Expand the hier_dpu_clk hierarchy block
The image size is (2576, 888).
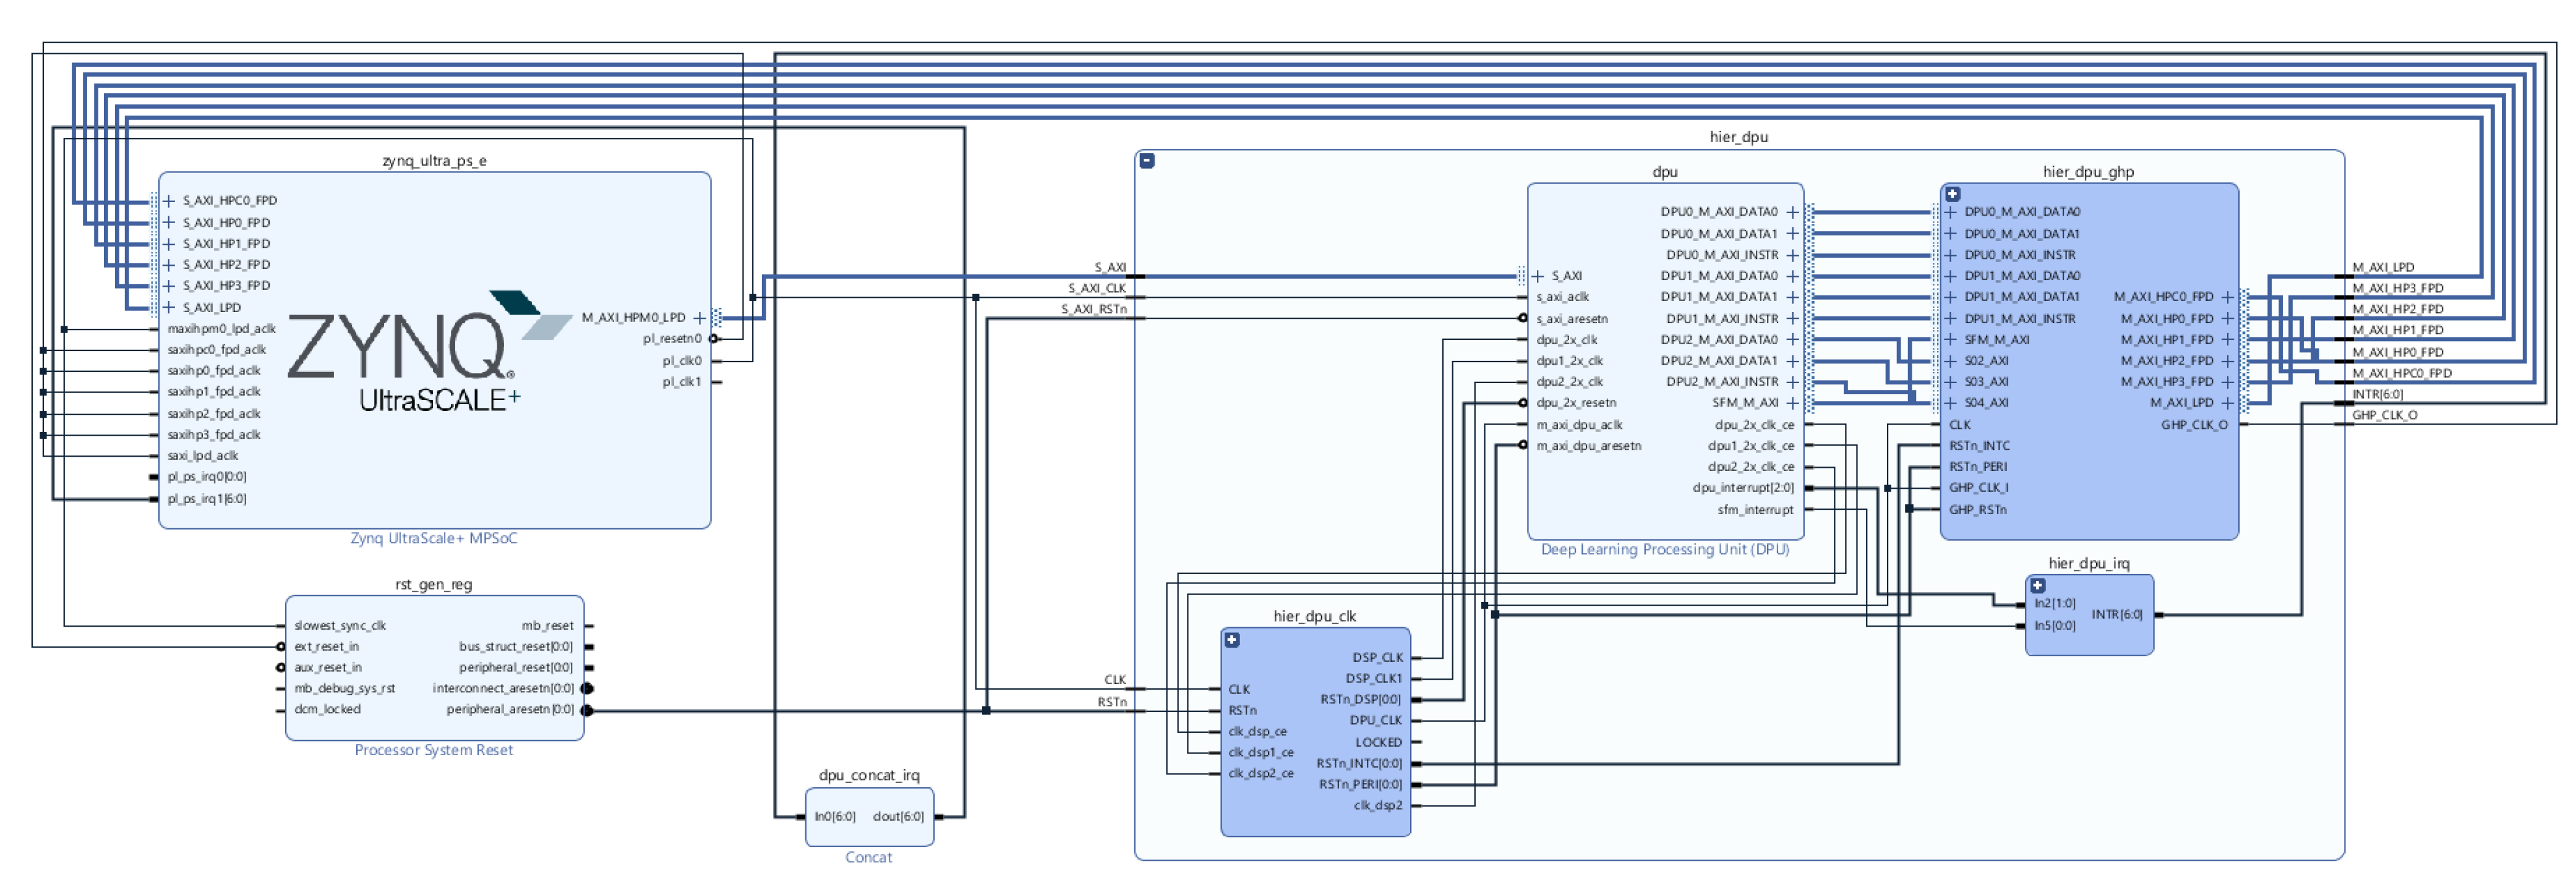1232,640
